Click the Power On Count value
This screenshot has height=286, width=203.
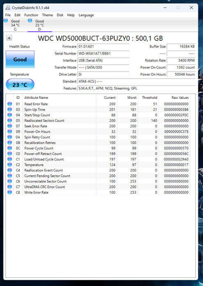181,67
